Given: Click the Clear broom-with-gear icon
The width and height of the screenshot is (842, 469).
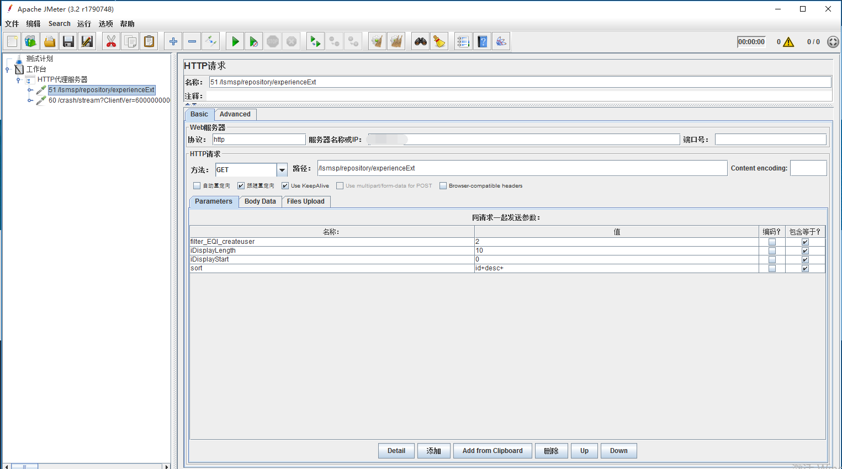Looking at the screenshot, I should tap(378, 41).
